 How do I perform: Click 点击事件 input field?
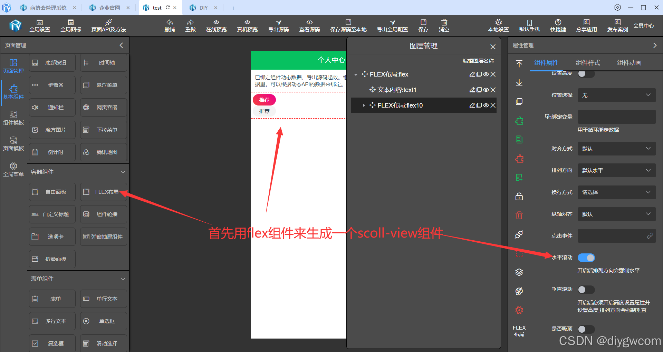coord(617,236)
